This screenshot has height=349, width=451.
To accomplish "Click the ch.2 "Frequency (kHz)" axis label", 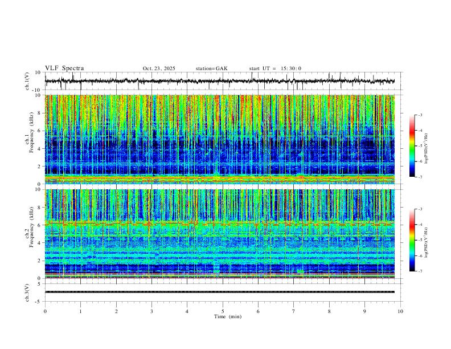I will pos(32,227).
